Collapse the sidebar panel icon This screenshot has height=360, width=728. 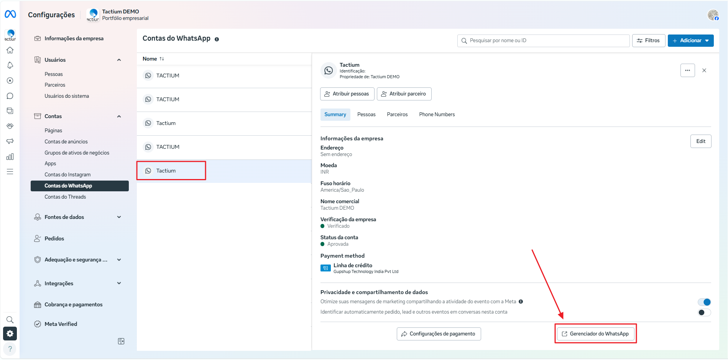pyautogui.click(x=121, y=341)
